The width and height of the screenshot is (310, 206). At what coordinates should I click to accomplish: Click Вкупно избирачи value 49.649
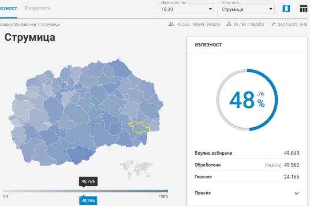291,153
